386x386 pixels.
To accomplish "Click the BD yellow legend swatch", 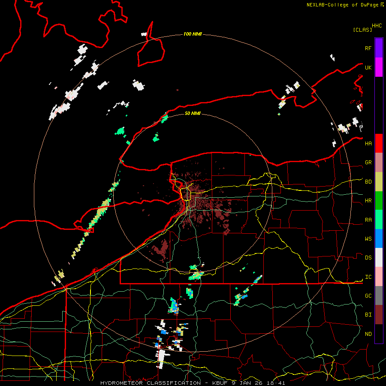I will pyautogui.click(x=379, y=182).
